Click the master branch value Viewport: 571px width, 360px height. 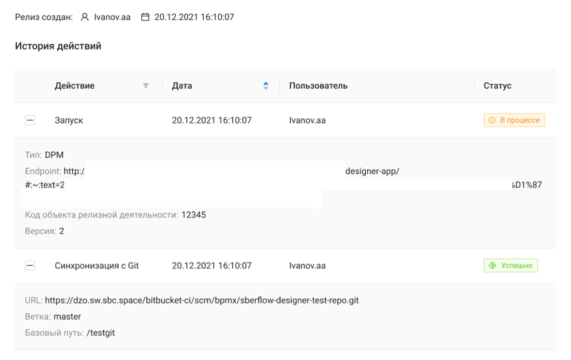point(67,317)
